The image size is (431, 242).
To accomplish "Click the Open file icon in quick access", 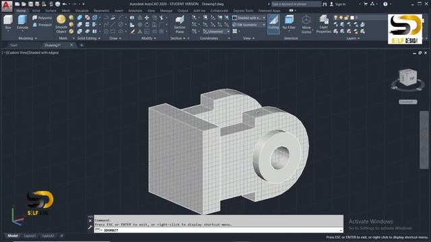I will pyautogui.click(x=24, y=4).
